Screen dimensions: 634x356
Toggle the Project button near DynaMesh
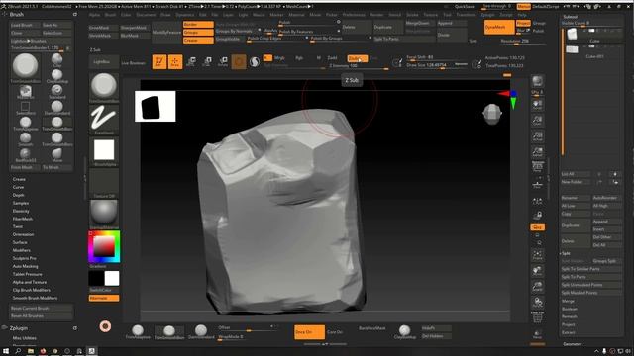(523, 24)
